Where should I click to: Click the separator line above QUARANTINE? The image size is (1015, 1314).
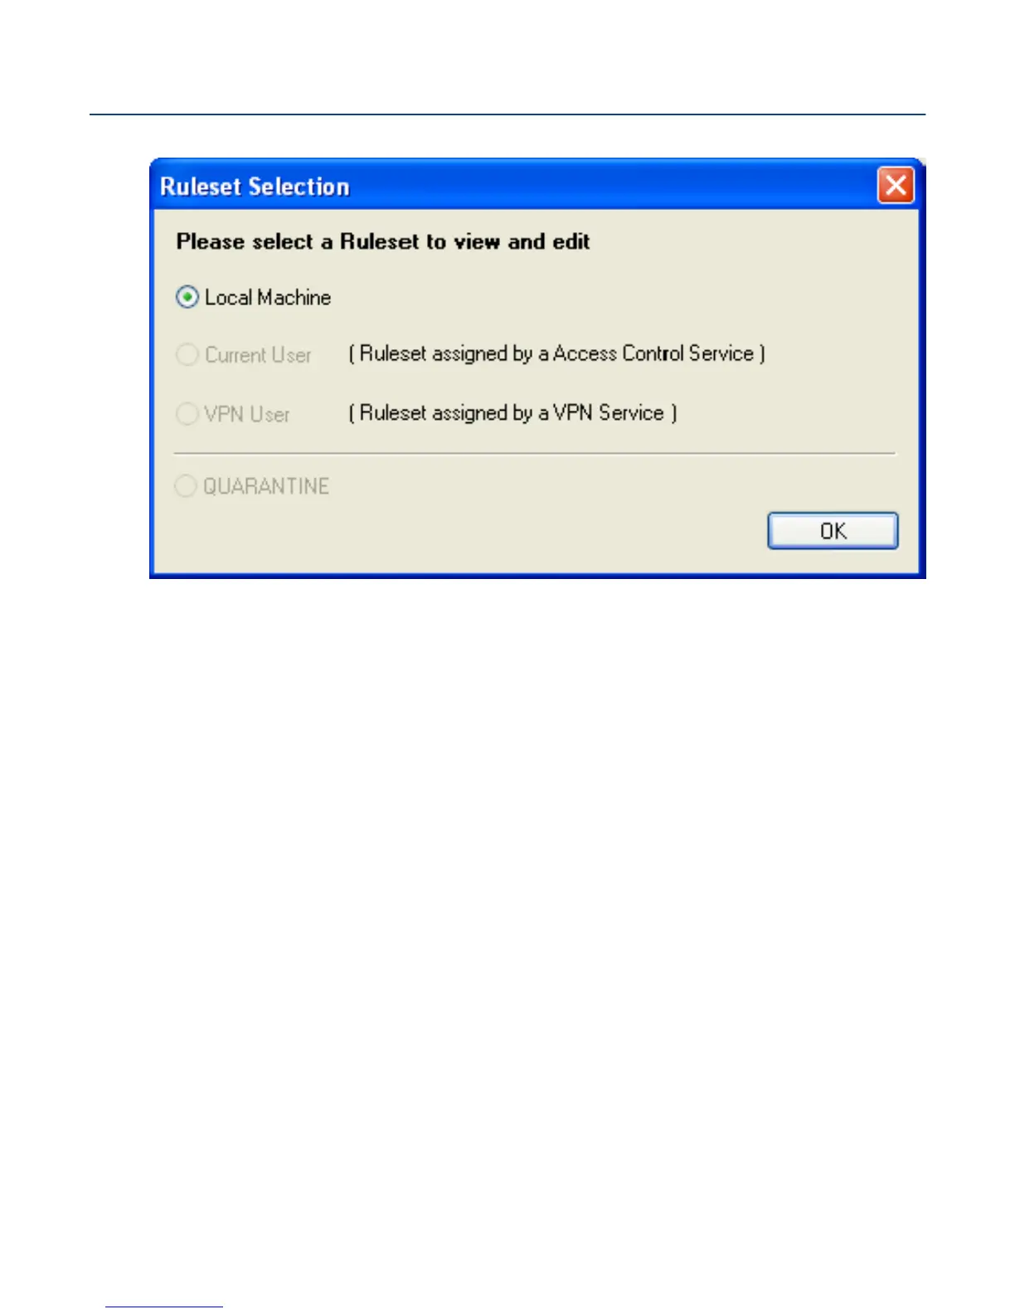[535, 454]
